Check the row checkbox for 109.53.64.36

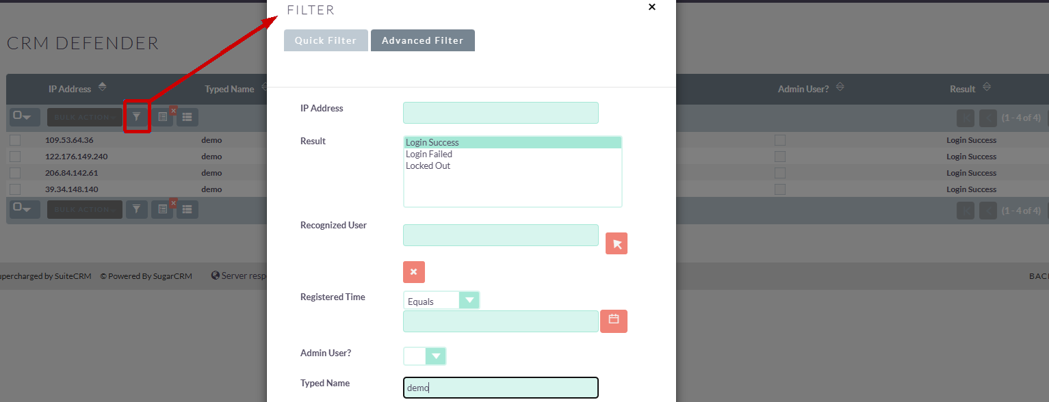[x=15, y=140]
